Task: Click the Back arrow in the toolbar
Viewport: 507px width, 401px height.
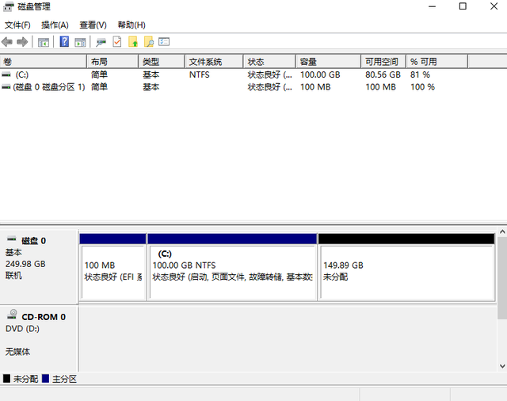Action: [7, 41]
